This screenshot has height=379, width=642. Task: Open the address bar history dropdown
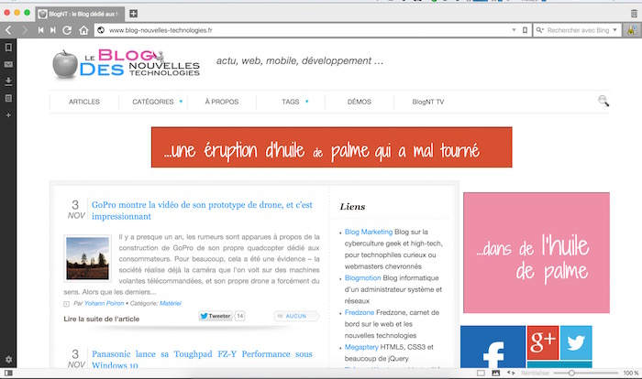pyautogui.click(x=513, y=30)
